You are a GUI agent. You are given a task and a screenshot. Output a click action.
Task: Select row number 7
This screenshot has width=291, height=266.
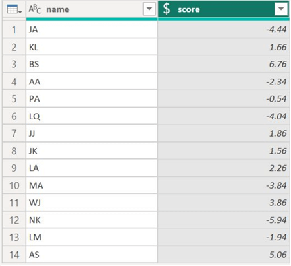point(14,133)
